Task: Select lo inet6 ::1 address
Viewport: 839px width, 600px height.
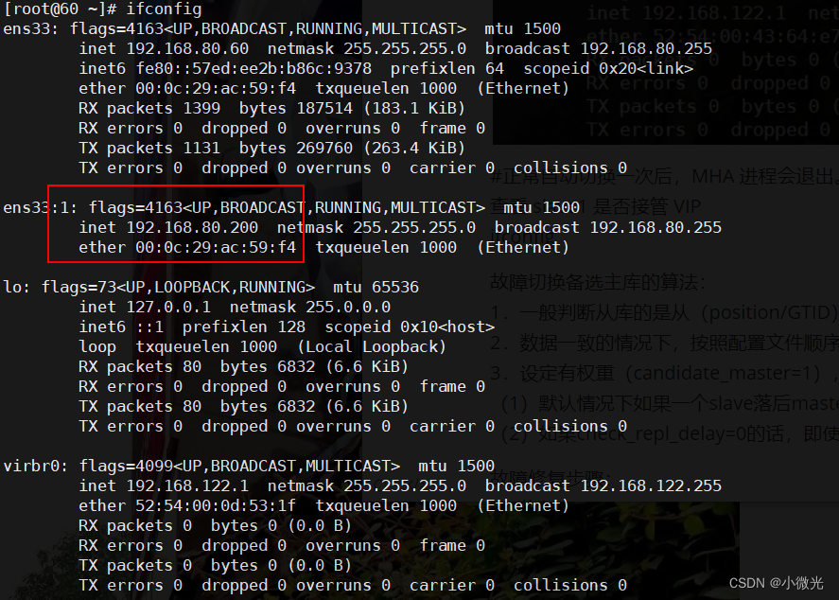Action: pyautogui.click(x=149, y=327)
